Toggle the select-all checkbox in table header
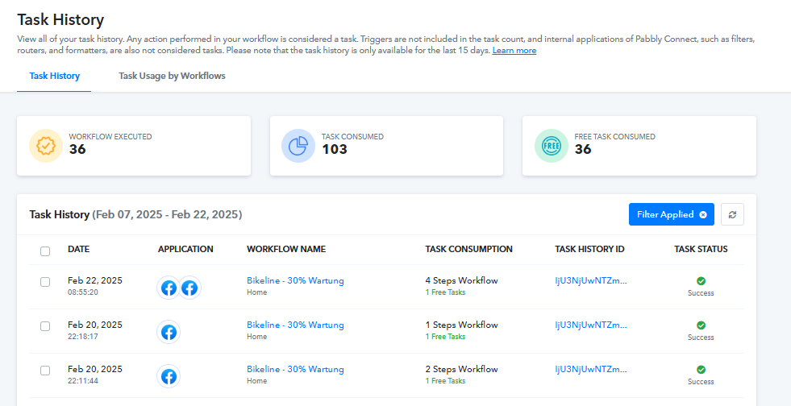 [45, 251]
